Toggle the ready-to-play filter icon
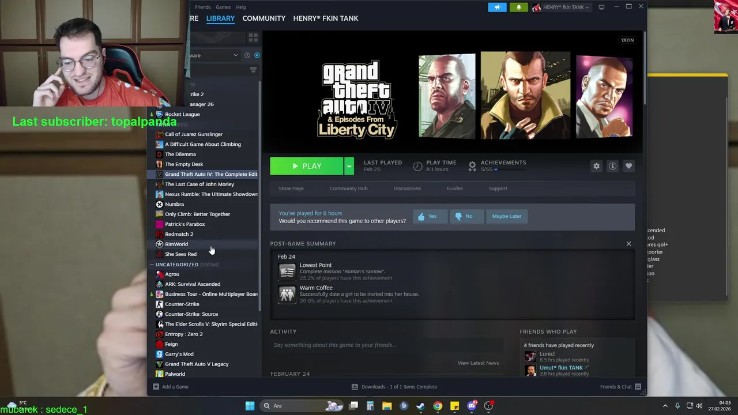The image size is (738, 415). (257, 55)
